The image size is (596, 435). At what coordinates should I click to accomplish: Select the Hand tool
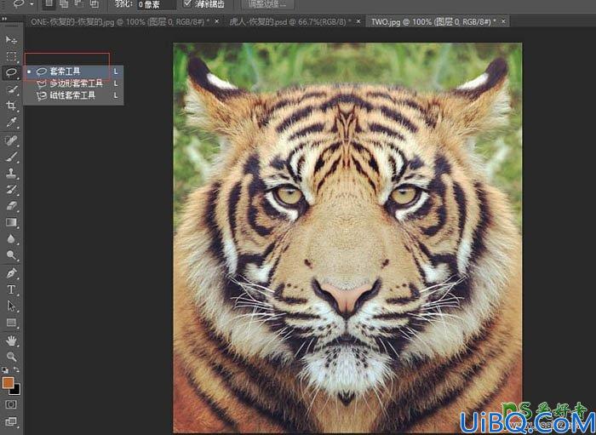[x=11, y=341]
